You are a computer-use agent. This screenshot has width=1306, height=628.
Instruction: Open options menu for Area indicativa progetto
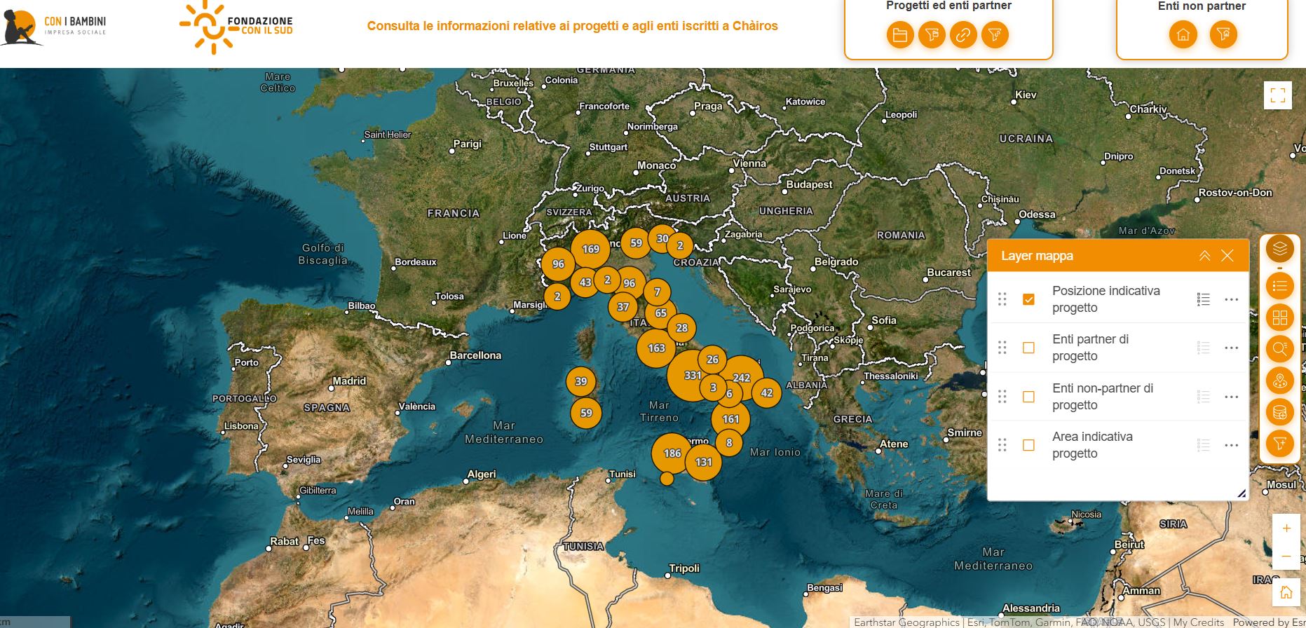(1231, 445)
